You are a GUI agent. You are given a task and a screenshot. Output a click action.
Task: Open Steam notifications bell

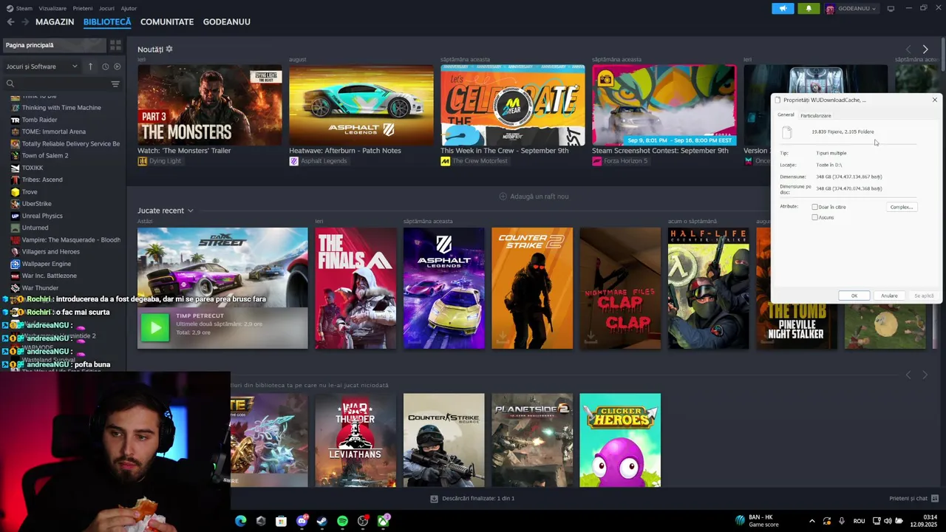pos(809,8)
